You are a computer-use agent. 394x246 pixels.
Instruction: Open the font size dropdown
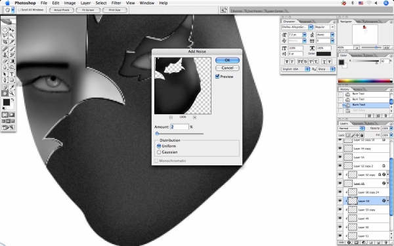point(304,35)
